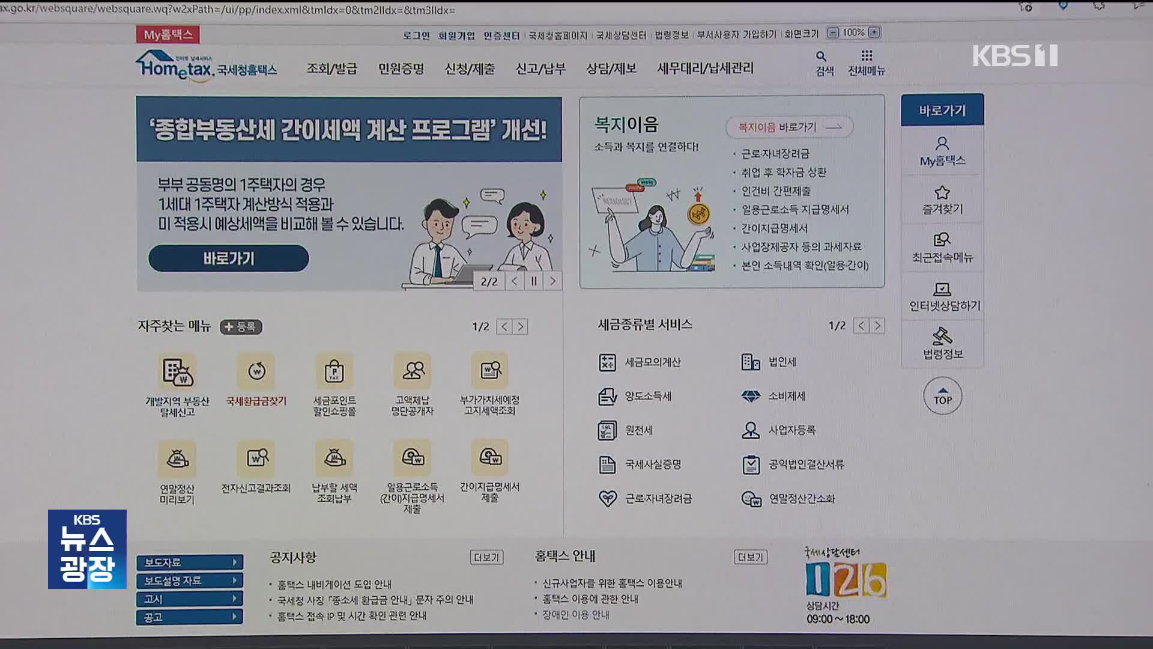Click 근로자녀장려금 heart icon
The image size is (1153, 649).
click(x=608, y=499)
